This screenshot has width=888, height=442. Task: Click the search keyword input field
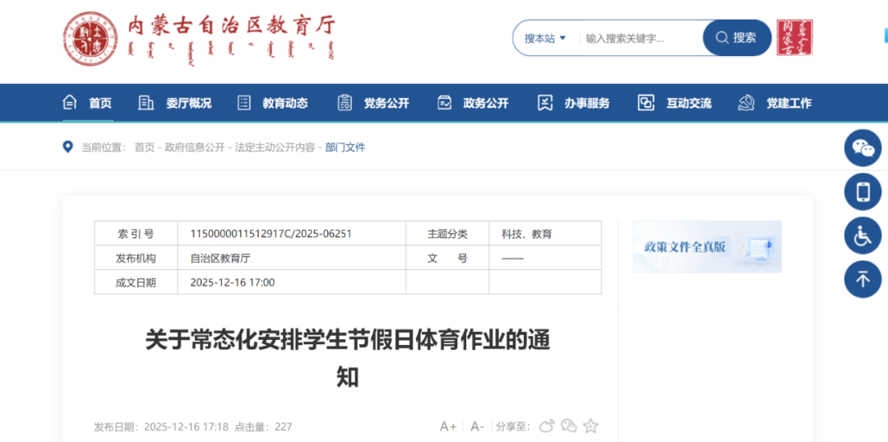tap(640, 38)
